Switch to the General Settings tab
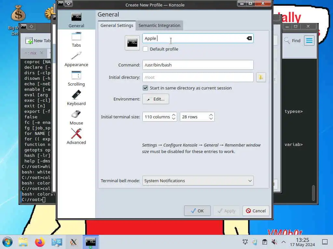 [117, 25]
